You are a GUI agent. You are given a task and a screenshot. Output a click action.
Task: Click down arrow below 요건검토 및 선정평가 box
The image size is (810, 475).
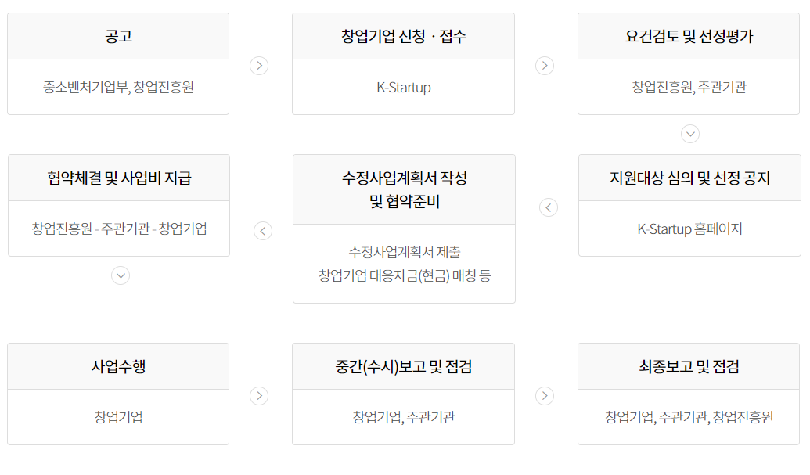tap(689, 134)
